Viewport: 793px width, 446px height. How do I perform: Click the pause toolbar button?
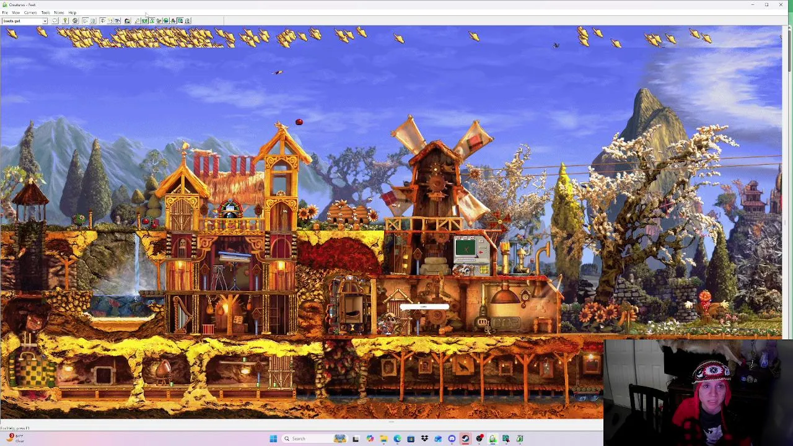coord(93,20)
